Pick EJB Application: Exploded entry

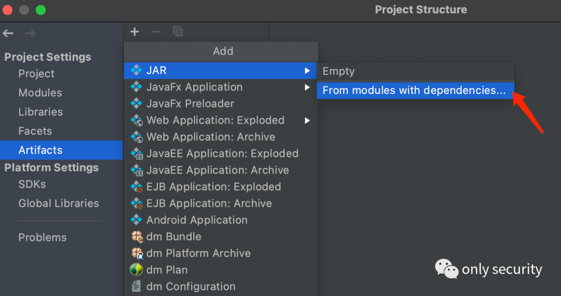click(213, 187)
